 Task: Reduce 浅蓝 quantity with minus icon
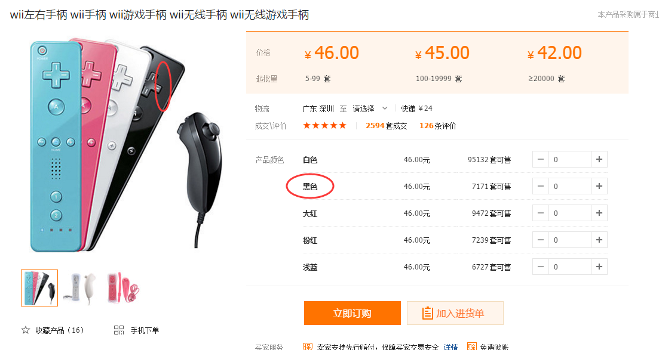541,267
